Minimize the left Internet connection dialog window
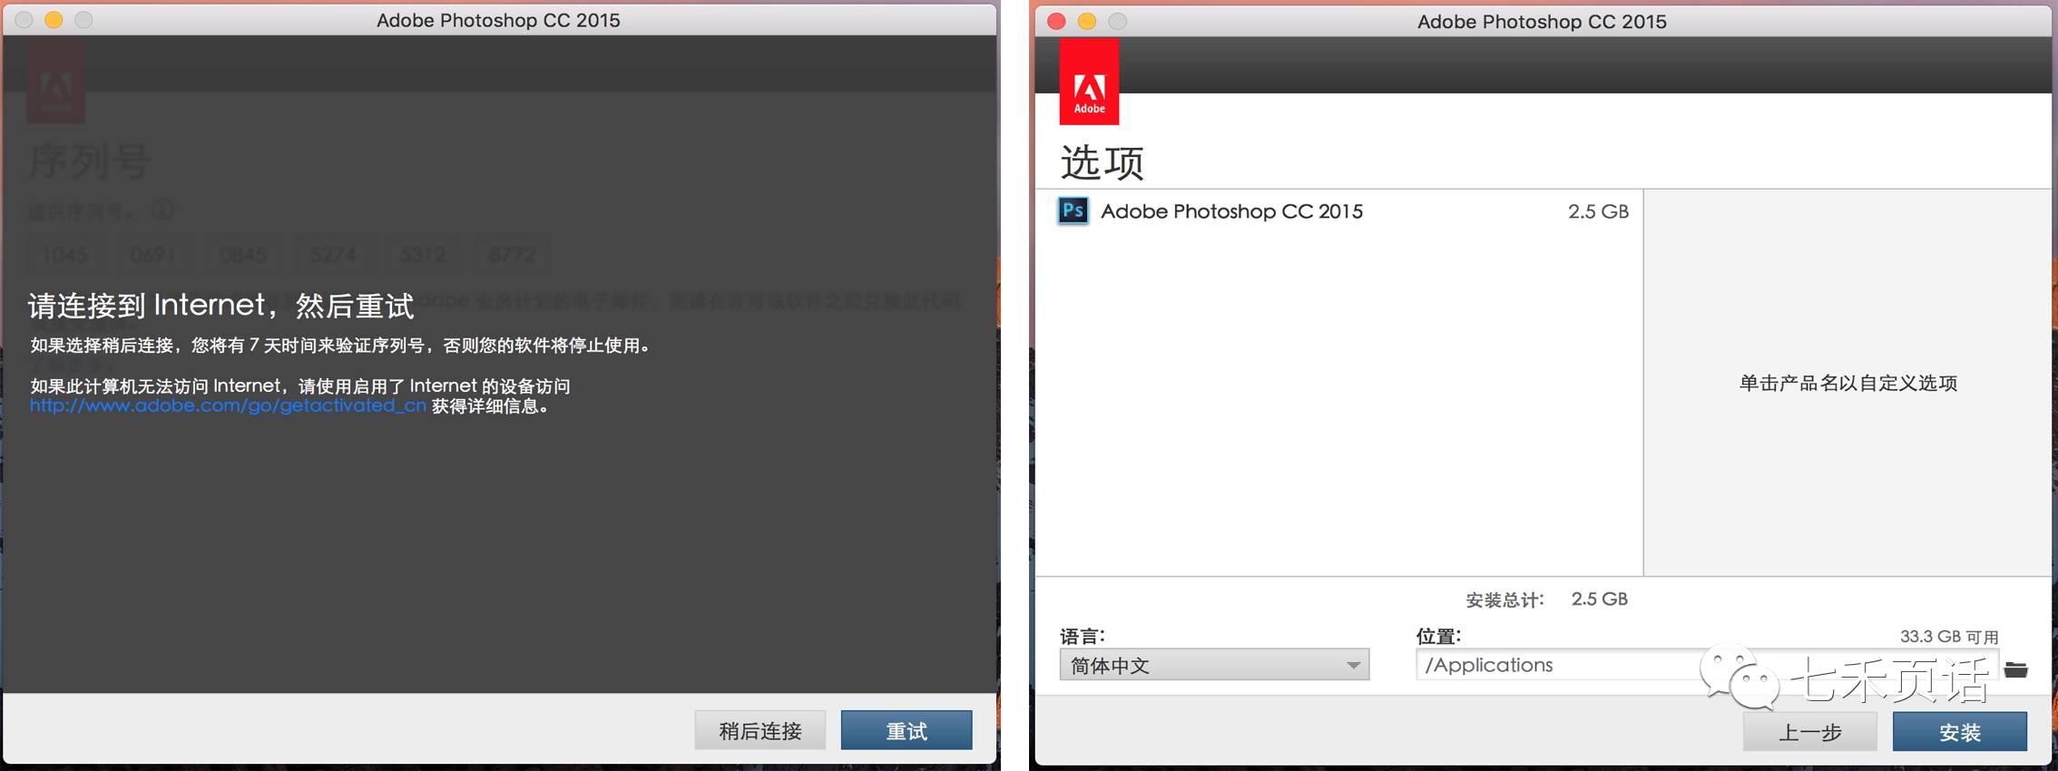Viewport: 2058px width, 771px height. tap(54, 20)
